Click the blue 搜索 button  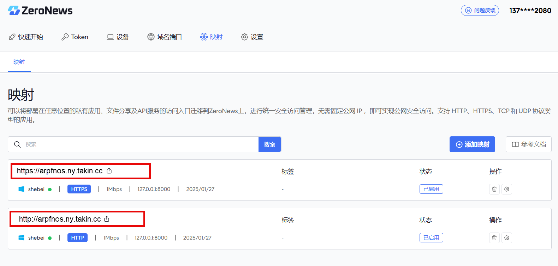269,144
